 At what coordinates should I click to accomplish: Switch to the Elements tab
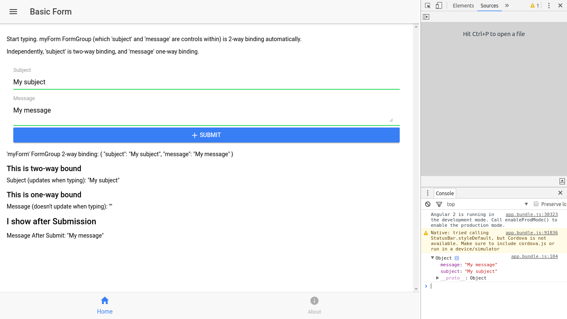pos(463,6)
